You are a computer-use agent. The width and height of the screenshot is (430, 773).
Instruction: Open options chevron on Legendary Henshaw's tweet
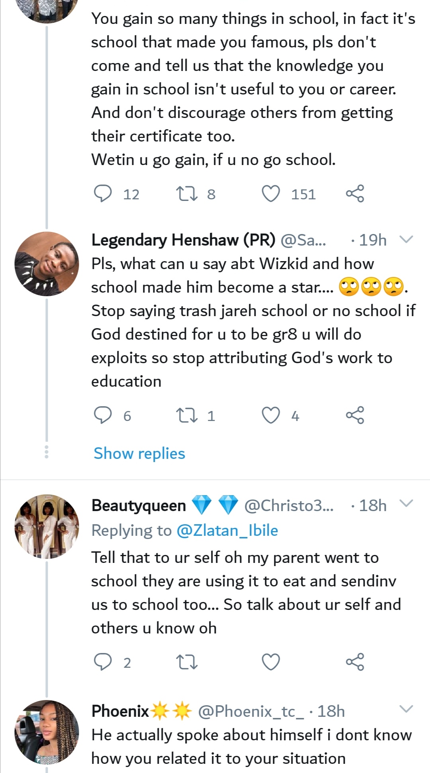[406, 239]
